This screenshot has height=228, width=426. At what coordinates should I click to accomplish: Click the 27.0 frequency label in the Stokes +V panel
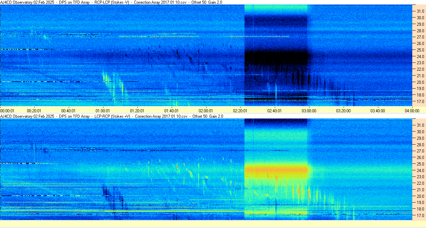(420, 151)
